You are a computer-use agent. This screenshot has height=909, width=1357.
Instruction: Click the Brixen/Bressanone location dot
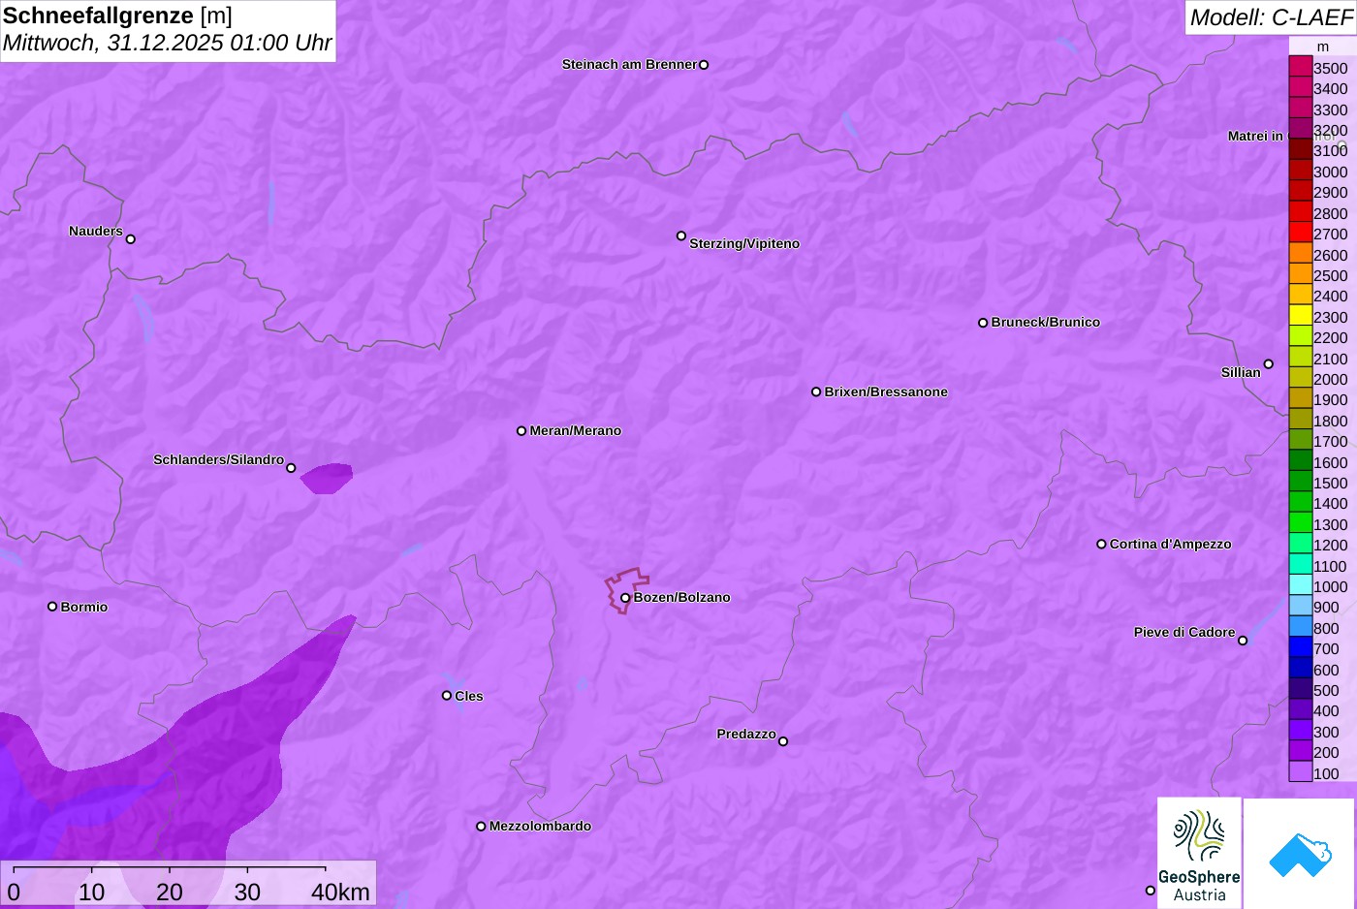(x=816, y=392)
